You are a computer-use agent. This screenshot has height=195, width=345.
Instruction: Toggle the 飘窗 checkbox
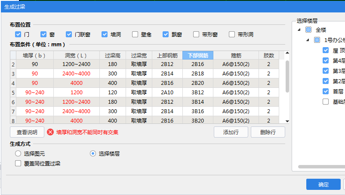pyautogui.click(x=166, y=34)
